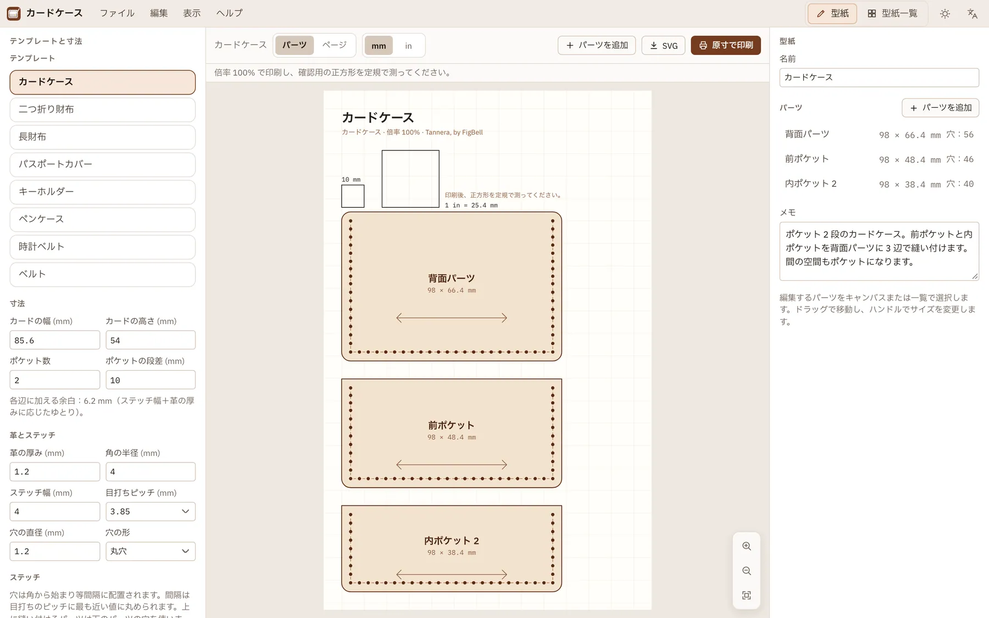Download pattern as SVG
989x618 pixels.
(x=663, y=46)
